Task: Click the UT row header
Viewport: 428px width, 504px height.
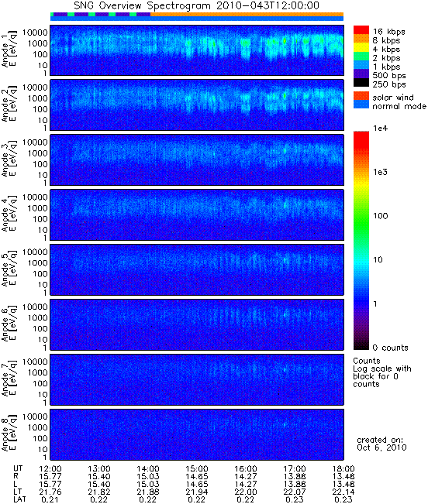Action: tap(18, 468)
